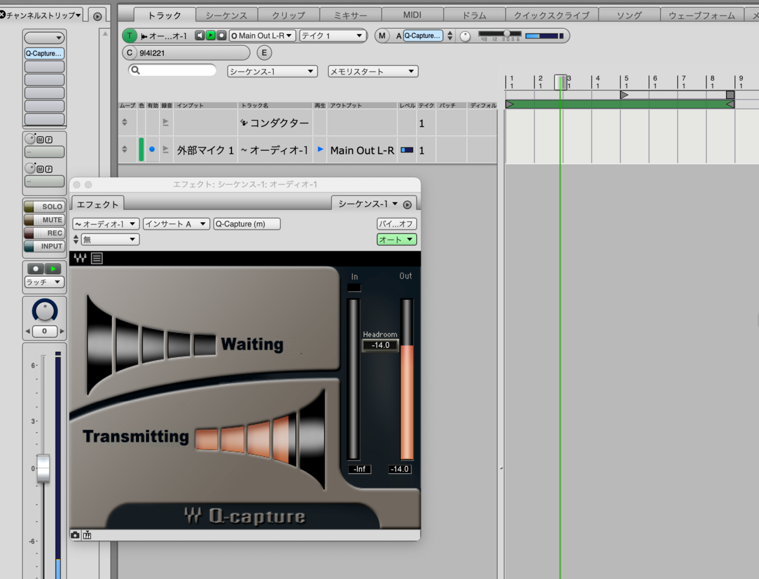Toggle the second send P pre-fader button
Image resolution: width=759 pixels, height=579 pixels.
click(x=49, y=169)
